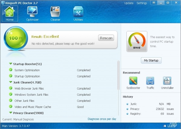Viewport: 181px width, 129px height.
Task: Click Startup Optimization green check icon
Action: [11, 76]
